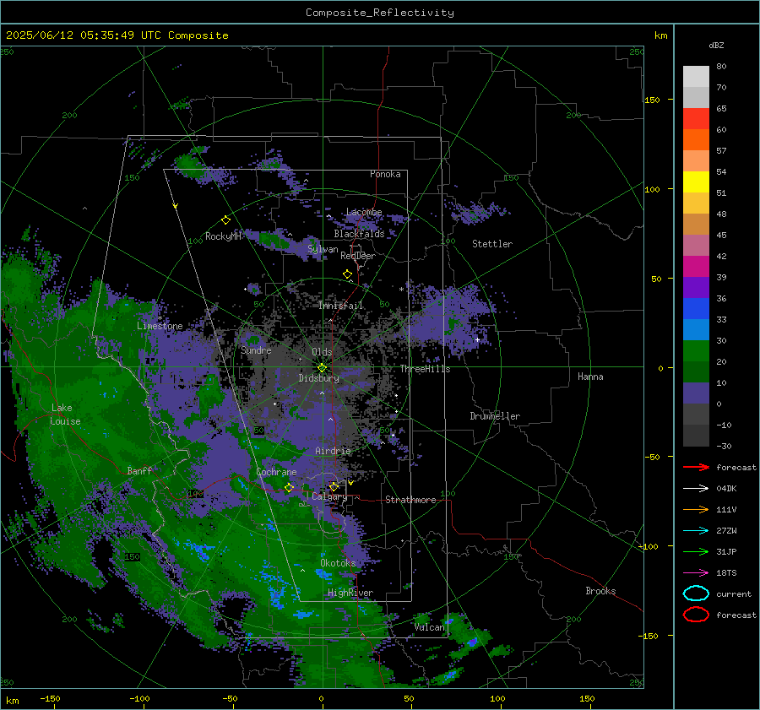The image size is (760, 710).
Task: Click the Vulcan city label
Action: (x=429, y=627)
